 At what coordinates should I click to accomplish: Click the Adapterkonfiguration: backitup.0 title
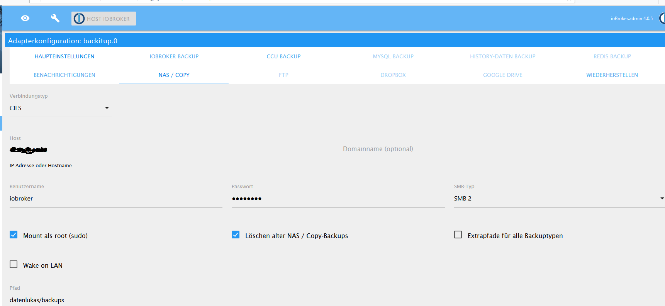pos(63,41)
